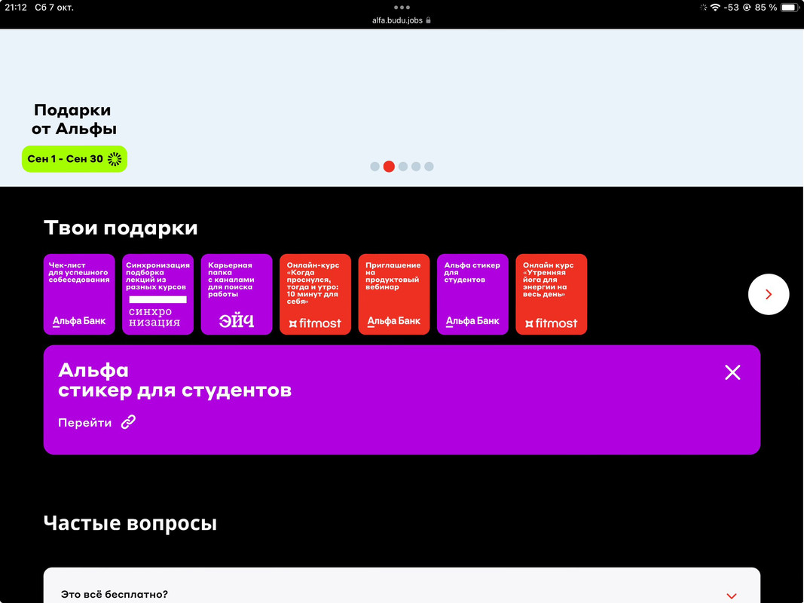Screen dimensions: 804x603
Task: Select the Синхронизация подборка лекций card
Action: point(158,294)
